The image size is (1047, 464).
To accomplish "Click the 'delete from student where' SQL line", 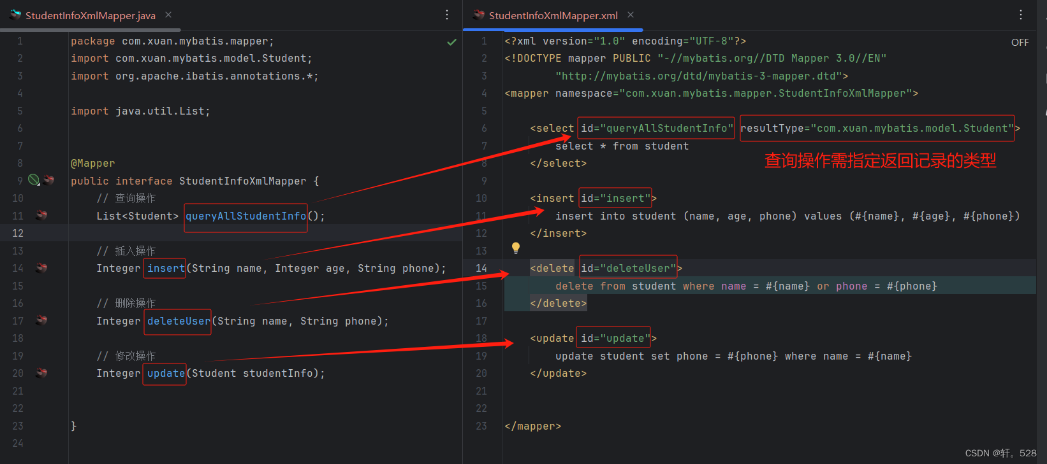I will click(x=746, y=286).
